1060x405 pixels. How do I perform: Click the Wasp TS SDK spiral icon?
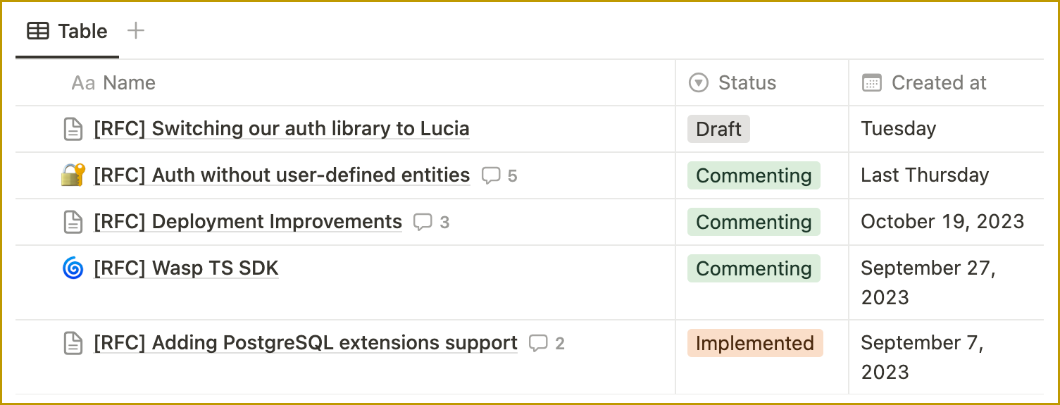pos(73,268)
